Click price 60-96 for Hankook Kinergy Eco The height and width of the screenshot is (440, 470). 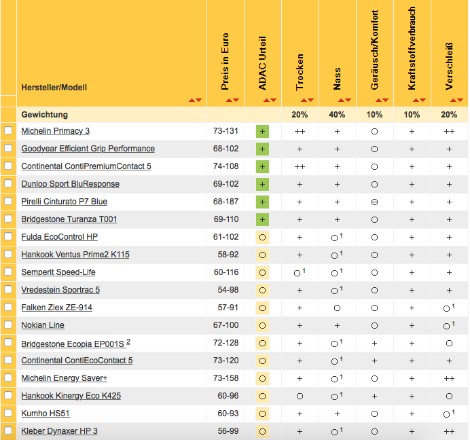(x=228, y=396)
